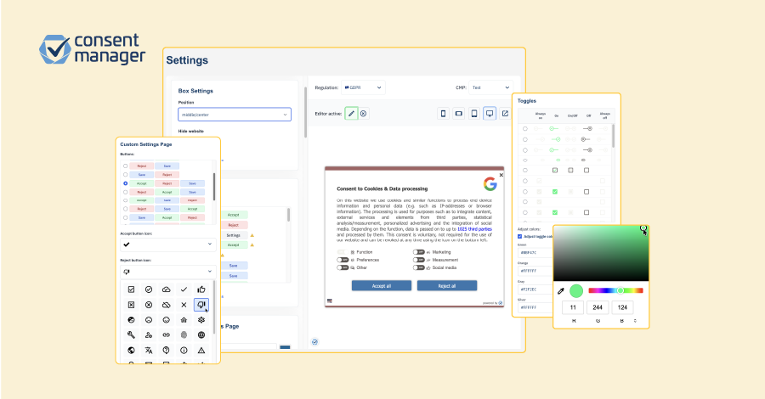Click the Settings button with warning triangle

[x=233, y=235]
